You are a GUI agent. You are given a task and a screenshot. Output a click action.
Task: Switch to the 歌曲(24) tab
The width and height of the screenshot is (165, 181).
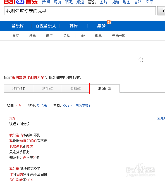[x=19, y=89]
